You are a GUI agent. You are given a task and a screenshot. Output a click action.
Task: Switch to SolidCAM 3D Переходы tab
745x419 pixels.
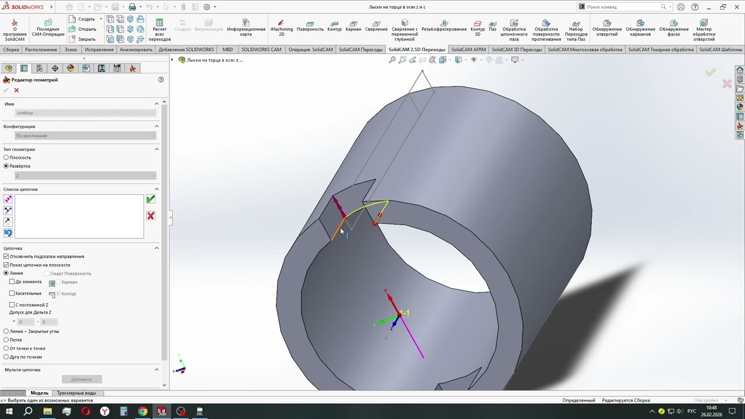tap(516, 49)
